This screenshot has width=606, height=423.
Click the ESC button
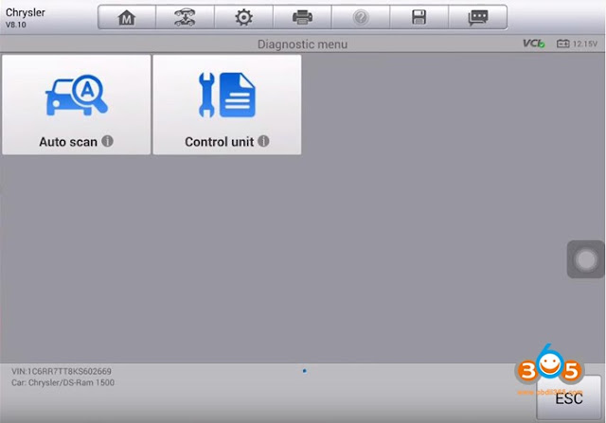tap(568, 397)
